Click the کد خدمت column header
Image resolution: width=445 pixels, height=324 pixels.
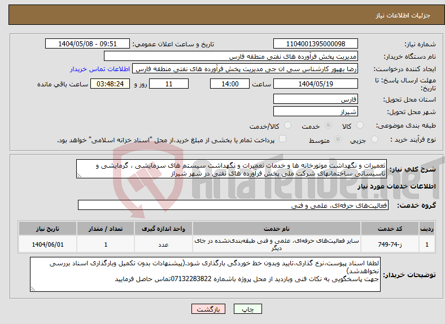click(390, 229)
